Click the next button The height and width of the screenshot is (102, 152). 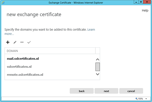click(106, 91)
